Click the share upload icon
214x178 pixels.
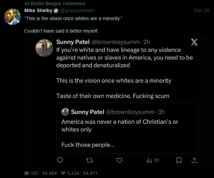(194, 160)
